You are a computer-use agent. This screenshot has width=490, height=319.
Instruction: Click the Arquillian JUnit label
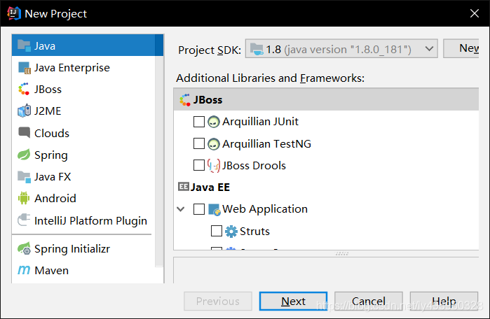tap(260, 122)
